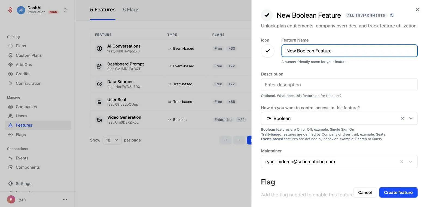Clear the Boolean access type selection
The image size is (427, 207).
pyautogui.click(x=402, y=118)
